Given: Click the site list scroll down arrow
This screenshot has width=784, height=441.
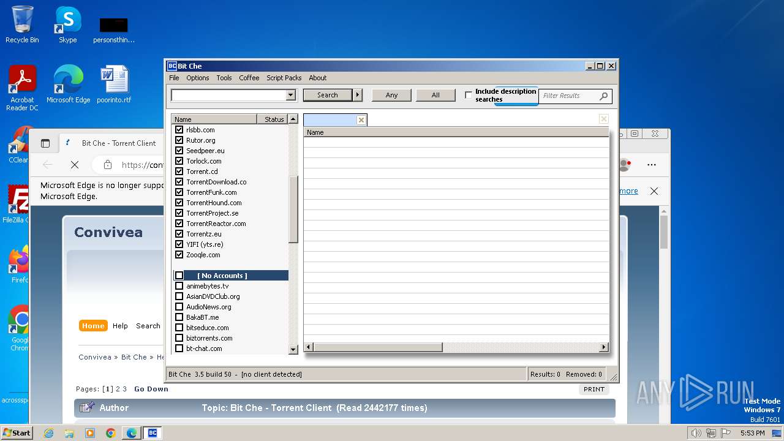Looking at the screenshot, I should pos(293,349).
